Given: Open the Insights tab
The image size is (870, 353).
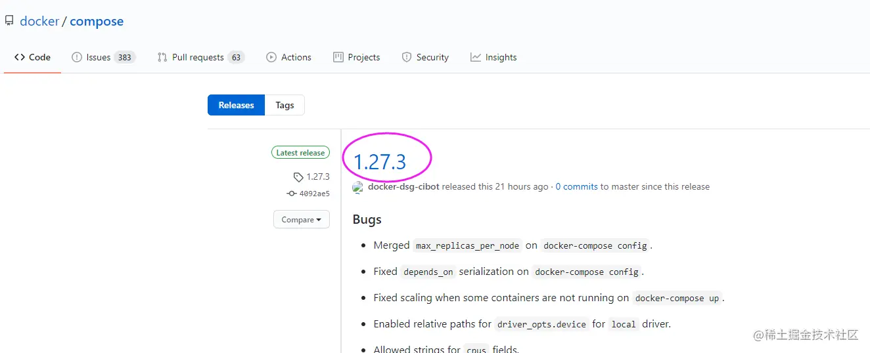Looking at the screenshot, I should (493, 57).
